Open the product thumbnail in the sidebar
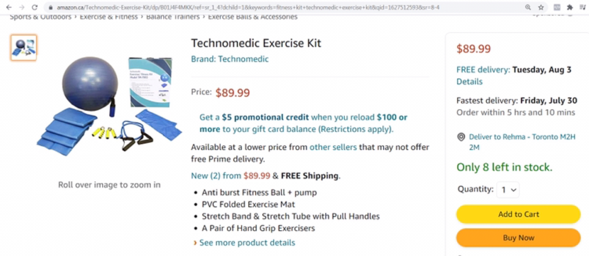589x256 pixels. point(23,47)
